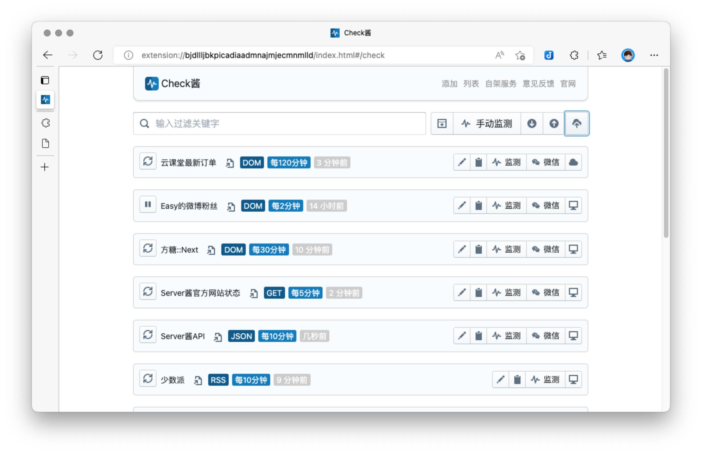Toggle refresh status of 少数派 item

click(148, 378)
